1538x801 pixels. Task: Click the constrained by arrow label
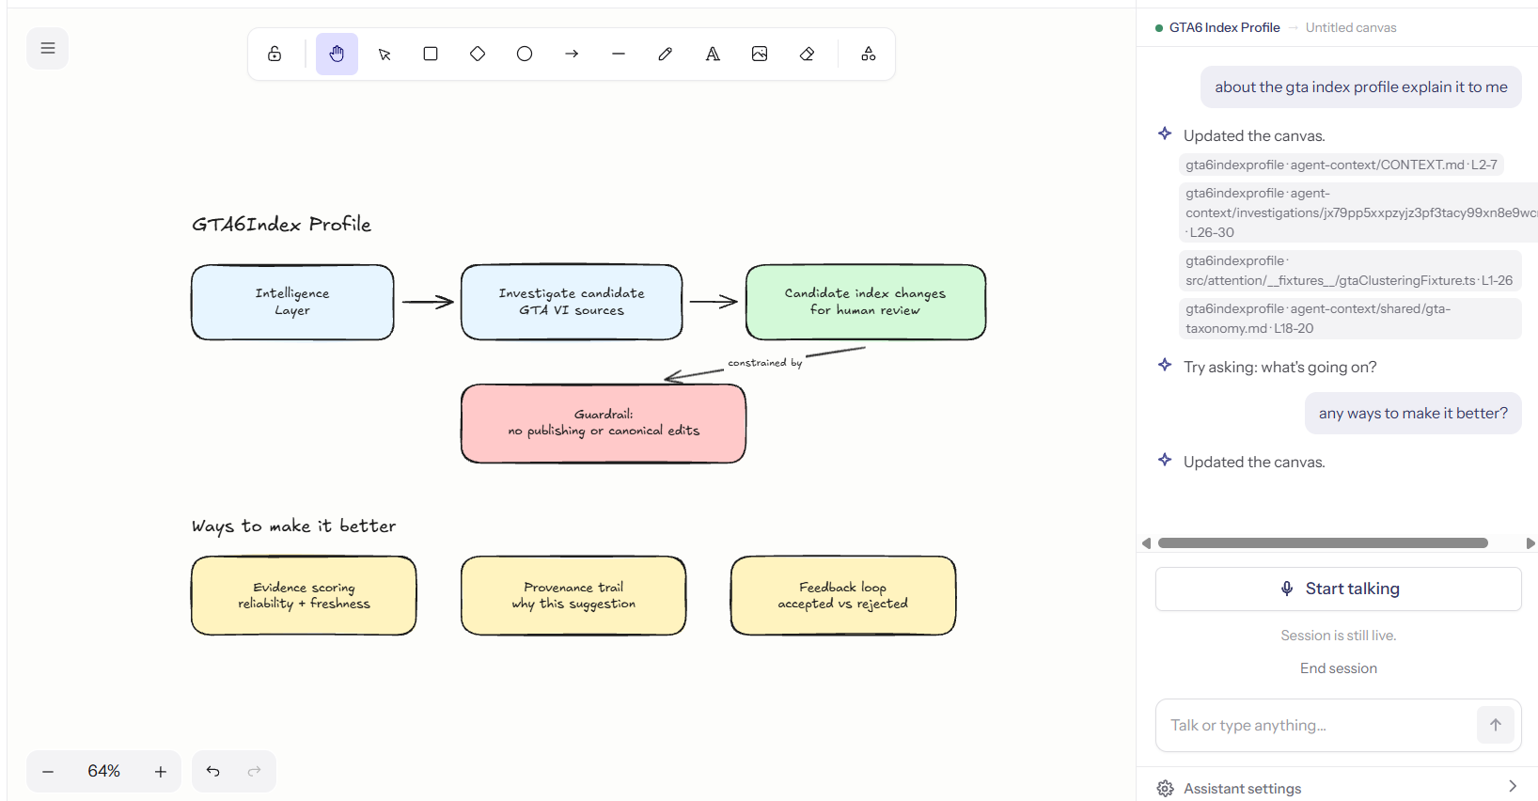(765, 363)
